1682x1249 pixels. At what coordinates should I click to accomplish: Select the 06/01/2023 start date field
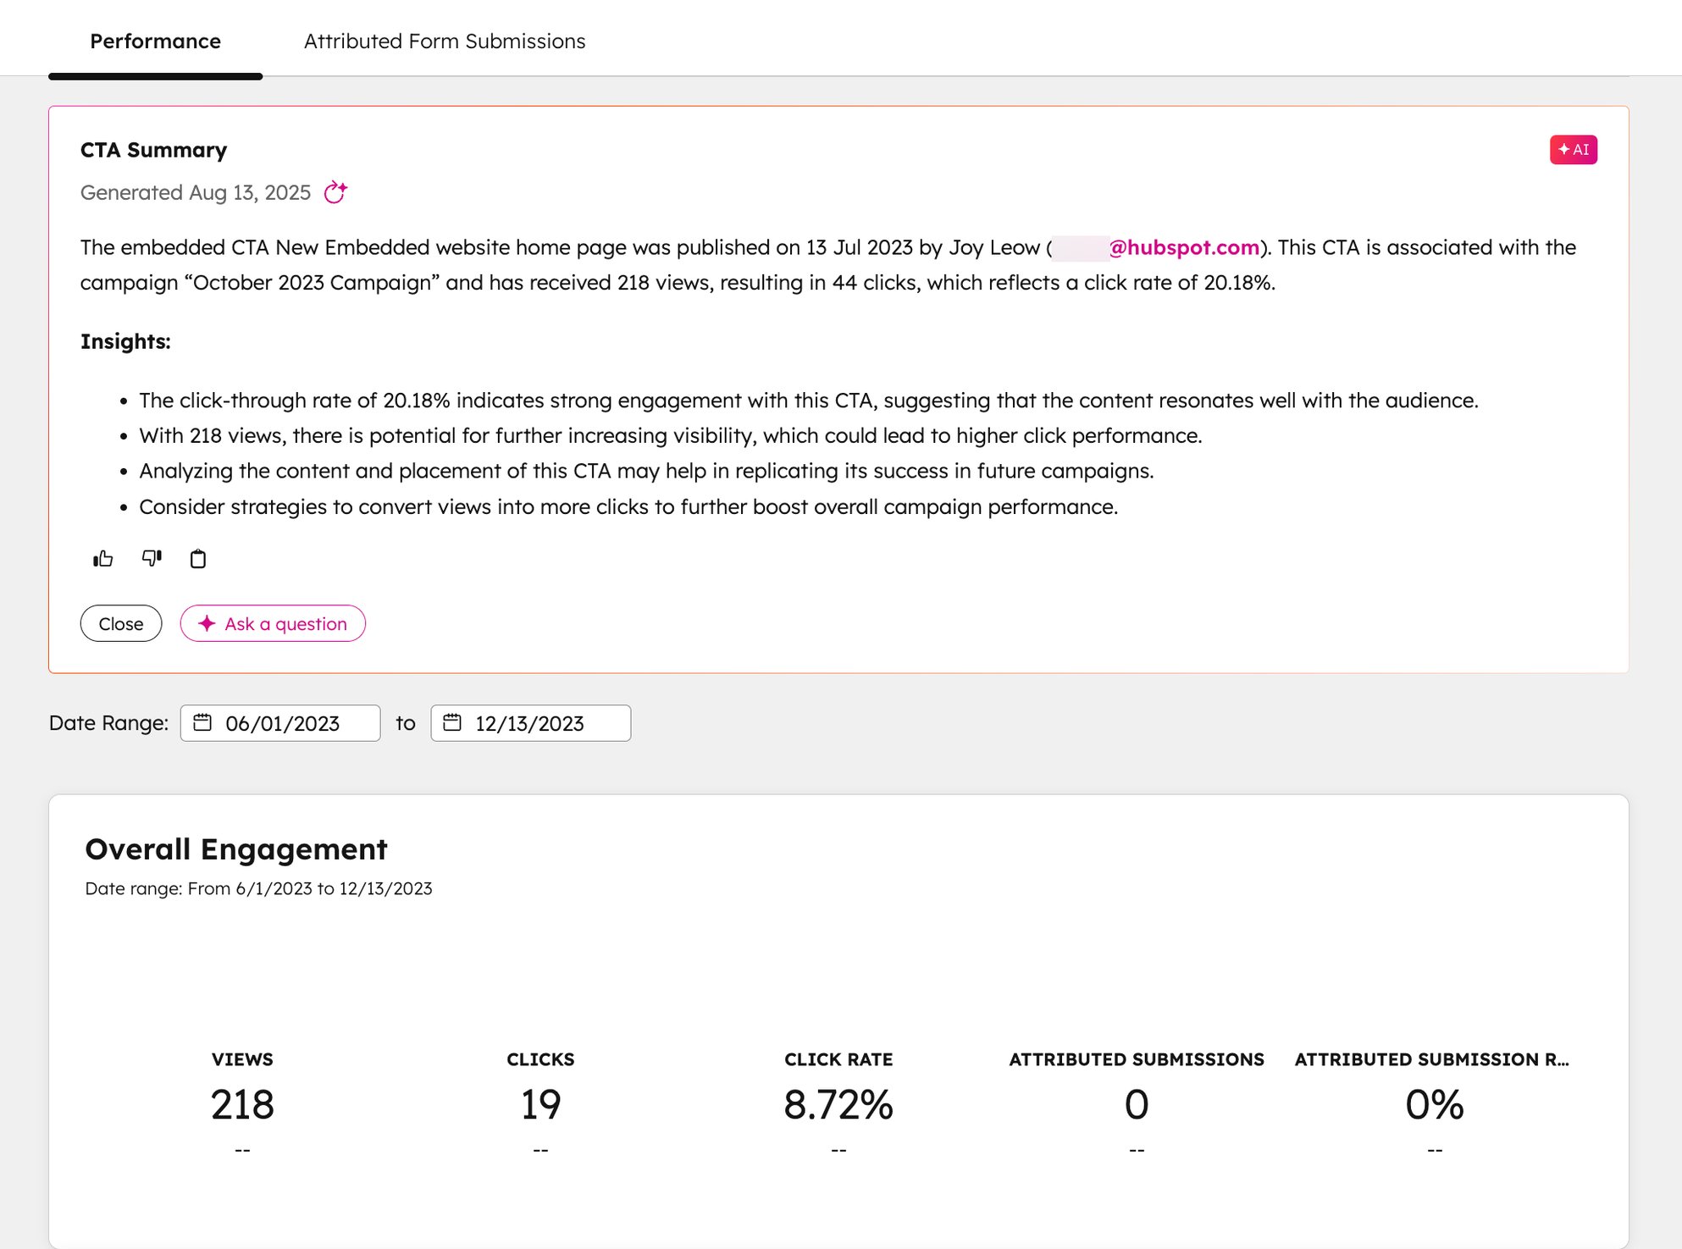coord(282,722)
